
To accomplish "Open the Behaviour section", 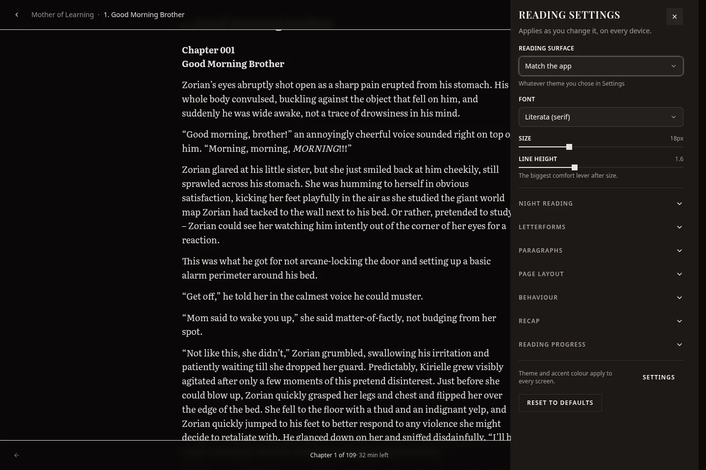I will (601, 298).
